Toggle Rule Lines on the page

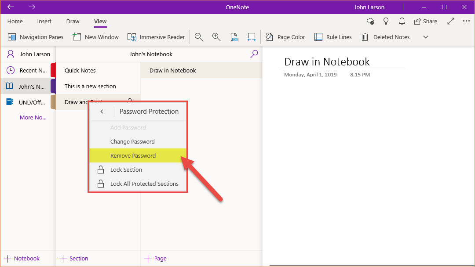click(x=333, y=37)
